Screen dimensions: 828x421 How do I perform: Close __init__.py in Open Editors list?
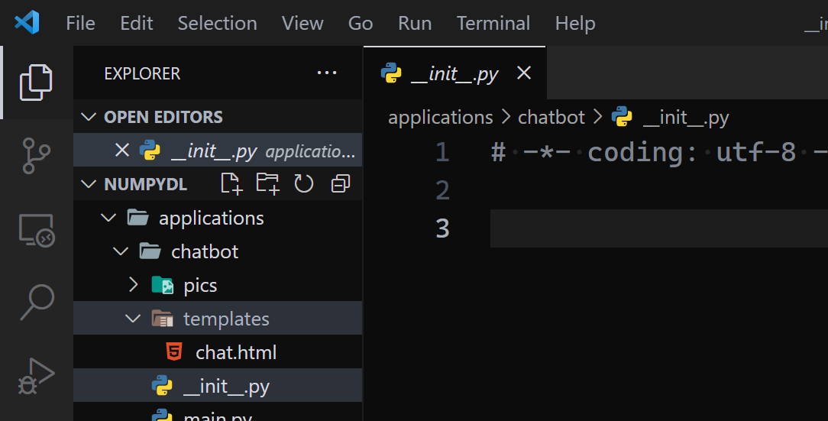pyautogui.click(x=122, y=151)
